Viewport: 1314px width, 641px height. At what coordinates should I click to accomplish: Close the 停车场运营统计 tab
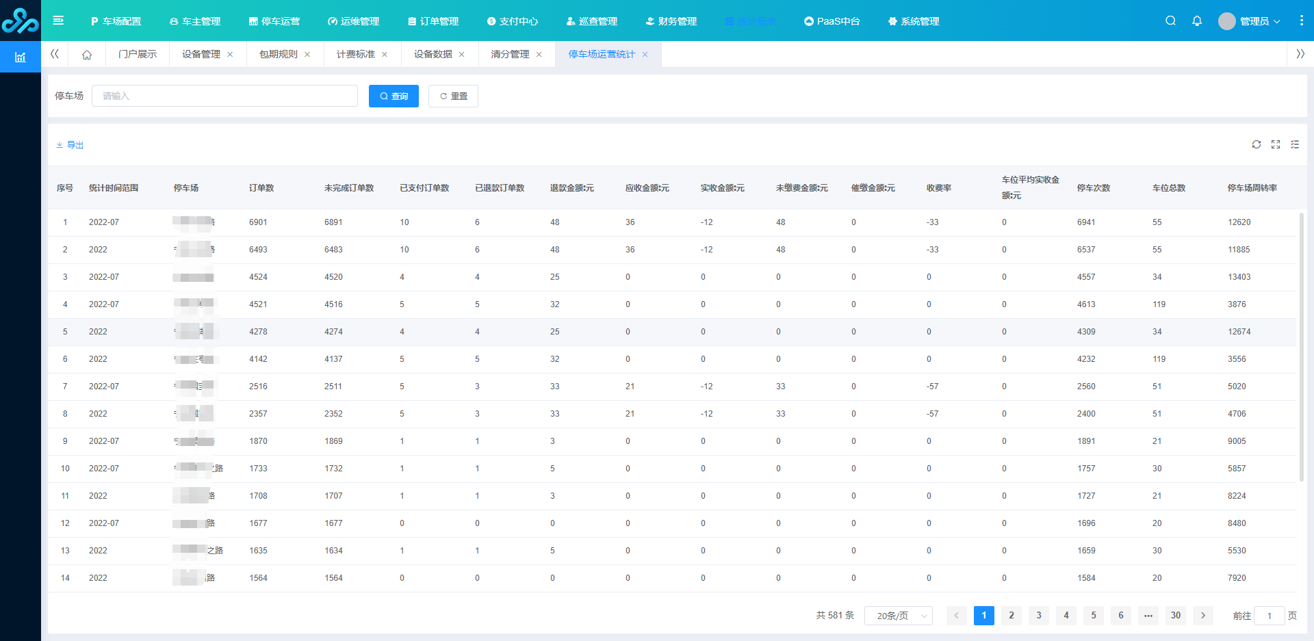coord(645,55)
